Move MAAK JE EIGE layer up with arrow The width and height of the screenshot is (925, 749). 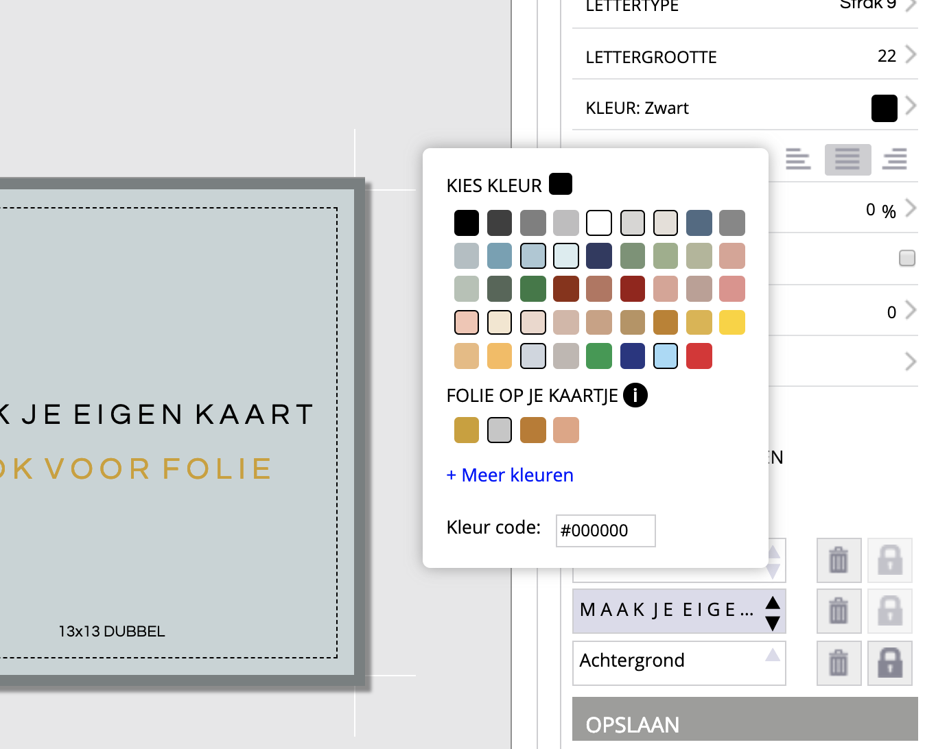tap(773, 602)
